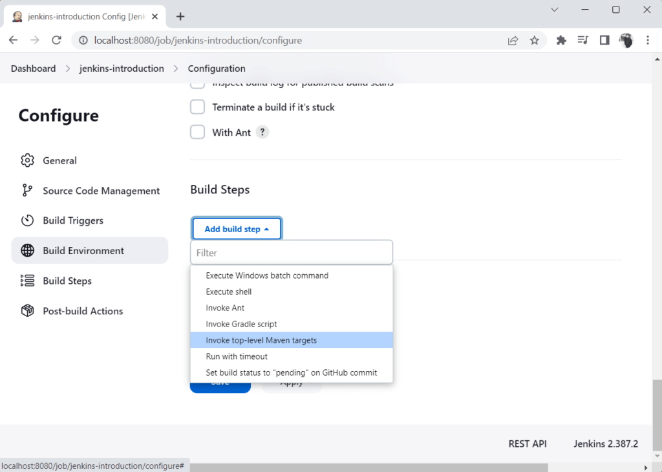The width and height of the screenshot is (662, 472).
Task: Navigate to jenkins-introduction in the breadcrumb
Action: click(122, 68)
